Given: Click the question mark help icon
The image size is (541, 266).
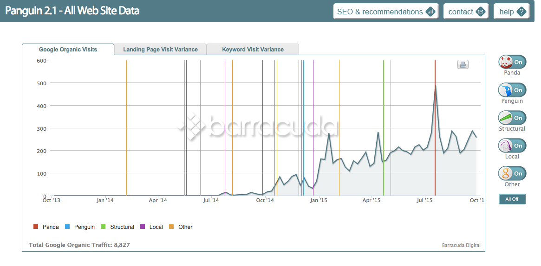Looking at the screenshot, I should click(521, 12).
